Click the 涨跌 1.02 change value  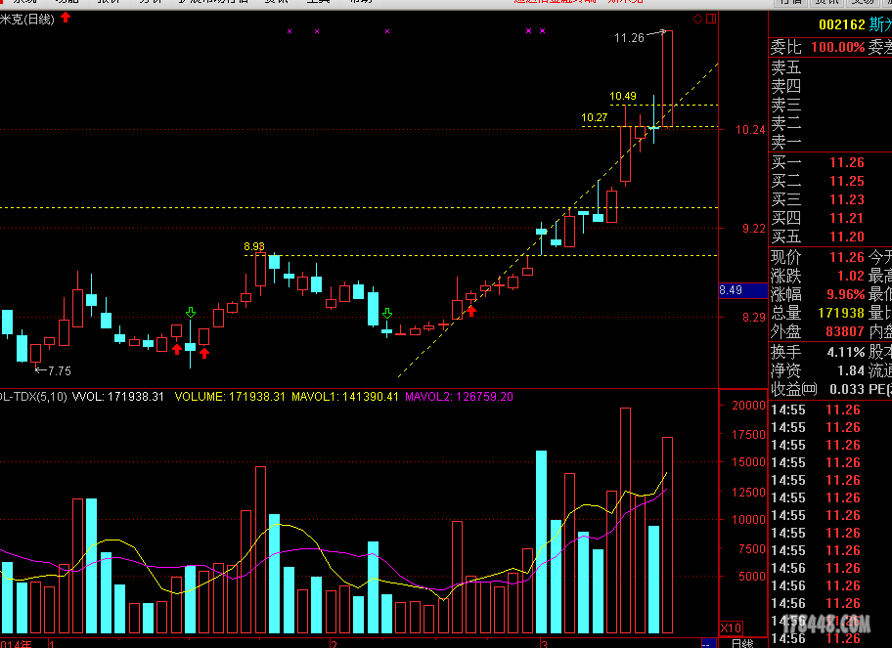851,277
